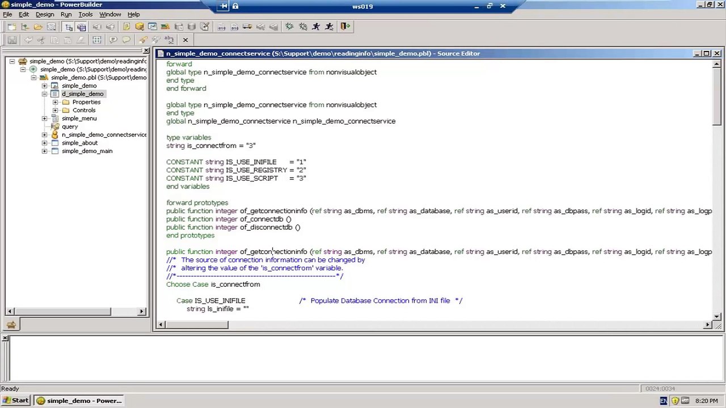Click the Select All toolbar icon

[x=97, y=40]
